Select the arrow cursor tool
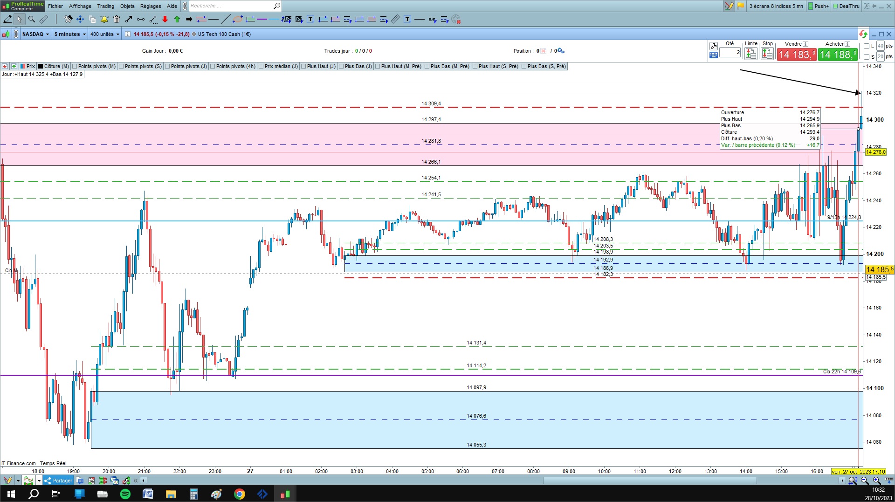Screen dimensions: 895x502 coord(19,19)
